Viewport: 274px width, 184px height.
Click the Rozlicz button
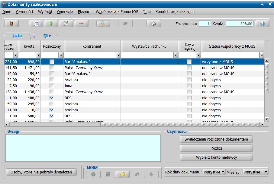pos(216,148)
